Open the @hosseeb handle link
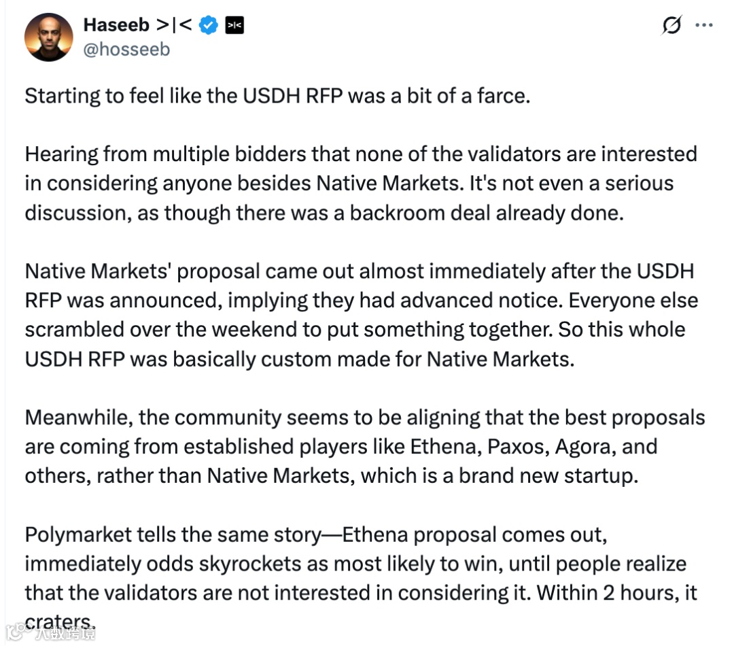Screen dimensions: 734x646 pos(126,49)
